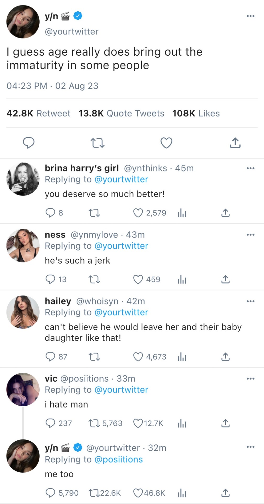This screenshot has width=264, height=504.
Task: View the 13.8K Quote Tweets list
Action: click(121, 113)
